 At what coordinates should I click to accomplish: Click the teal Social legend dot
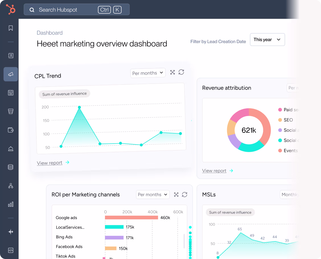[x=280, y=140]
